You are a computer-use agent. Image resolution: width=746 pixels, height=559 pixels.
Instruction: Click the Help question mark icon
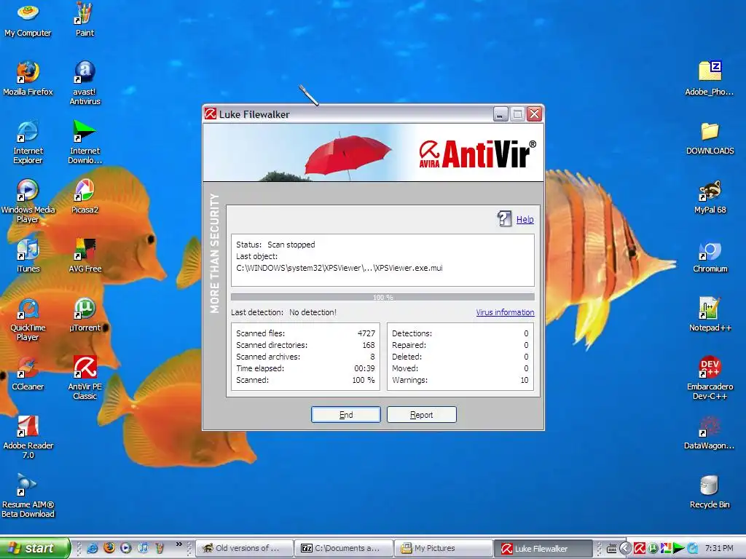click(x=504, y=218)
